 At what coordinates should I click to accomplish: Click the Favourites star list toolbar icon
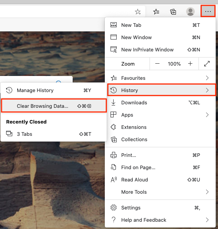[x=156, y=12]
